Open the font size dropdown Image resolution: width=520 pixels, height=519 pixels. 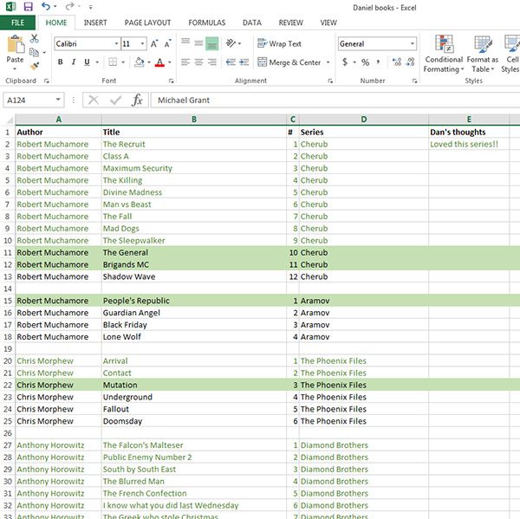[142, 44]
